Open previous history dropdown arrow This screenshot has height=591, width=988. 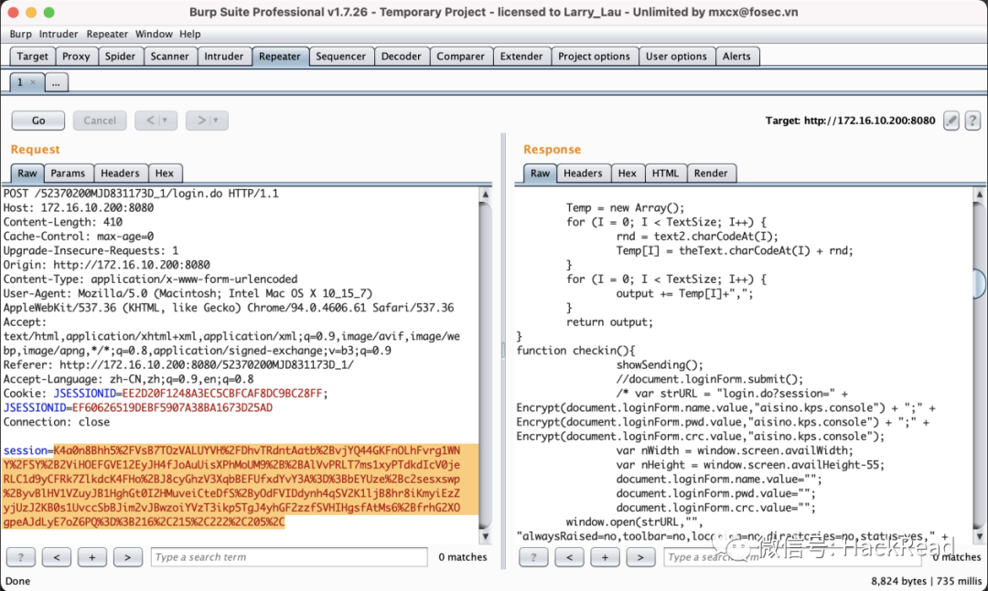click(x=165, y=121)
